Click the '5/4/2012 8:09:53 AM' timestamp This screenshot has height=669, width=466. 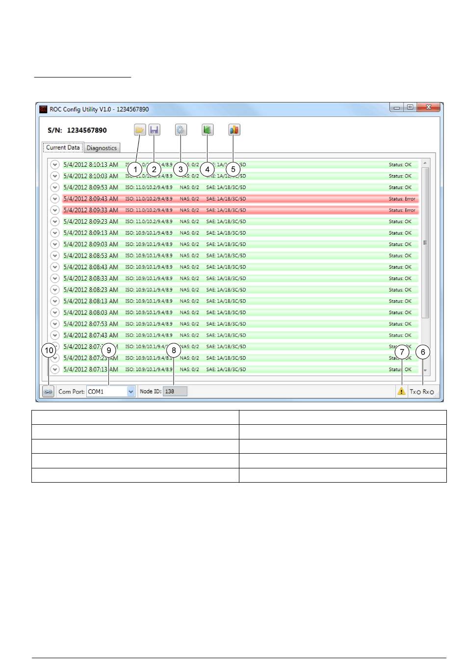tap(91, 187)
